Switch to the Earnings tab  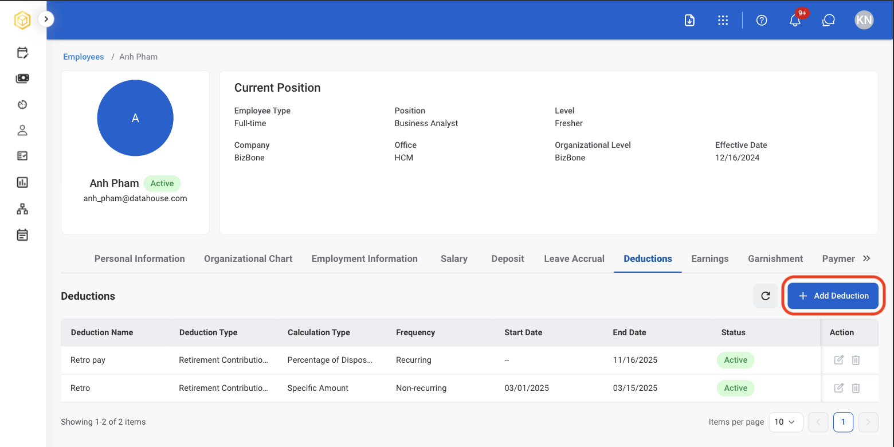710,258
